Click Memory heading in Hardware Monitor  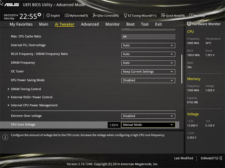coord(194,79)
